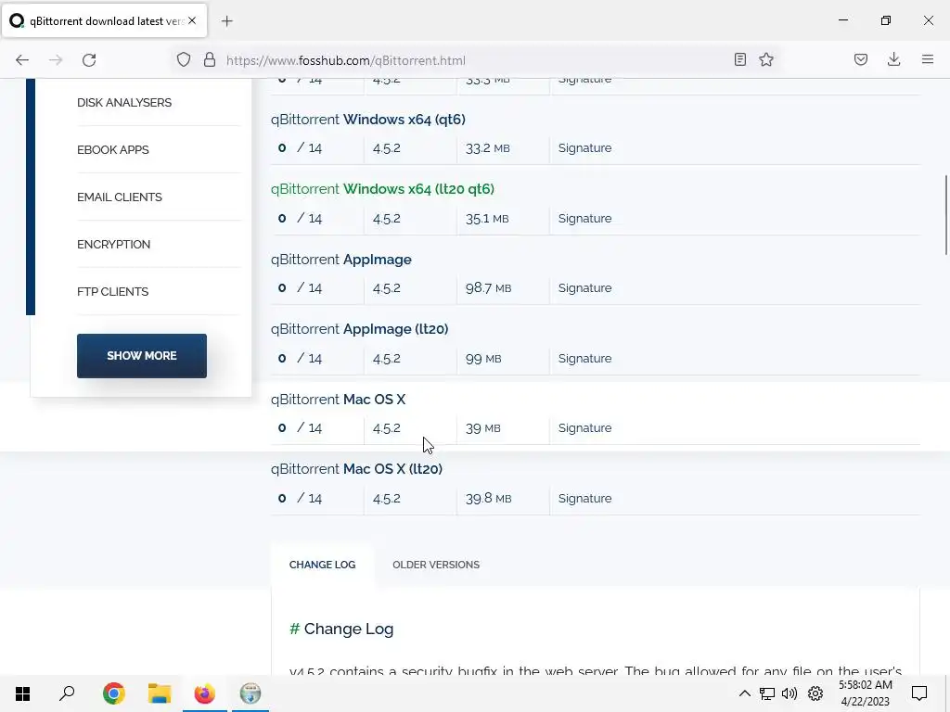The width and height of the screenshot is (950, 712).
Task: Go back to the previous page
Action: [22, 60]
